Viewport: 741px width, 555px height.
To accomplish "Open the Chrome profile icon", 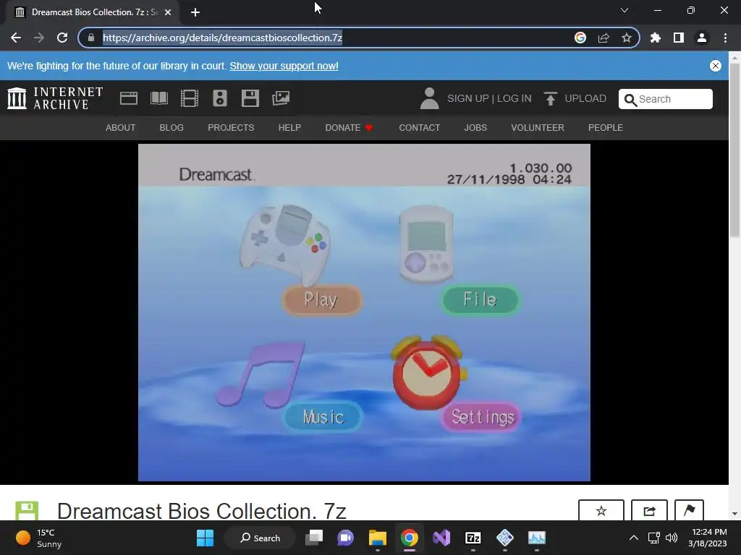I will [x=702, y=38].
